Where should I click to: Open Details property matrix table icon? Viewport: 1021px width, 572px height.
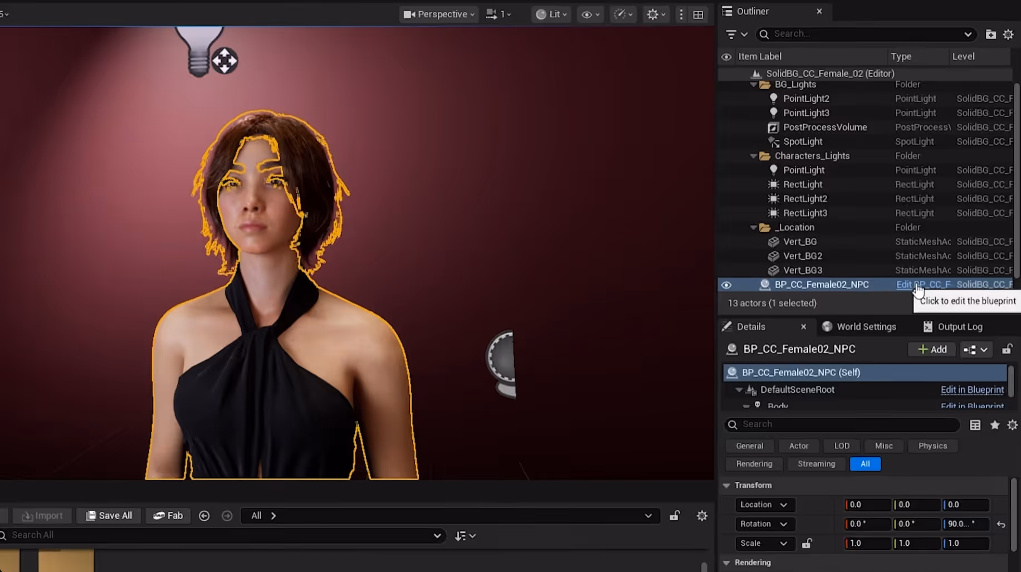[x=975, y=425]
